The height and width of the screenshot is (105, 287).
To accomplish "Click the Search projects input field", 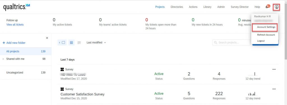I will pyautogui.click(x=231, y=43).
